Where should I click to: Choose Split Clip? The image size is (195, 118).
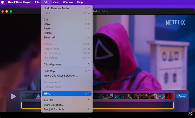(67, 71)
